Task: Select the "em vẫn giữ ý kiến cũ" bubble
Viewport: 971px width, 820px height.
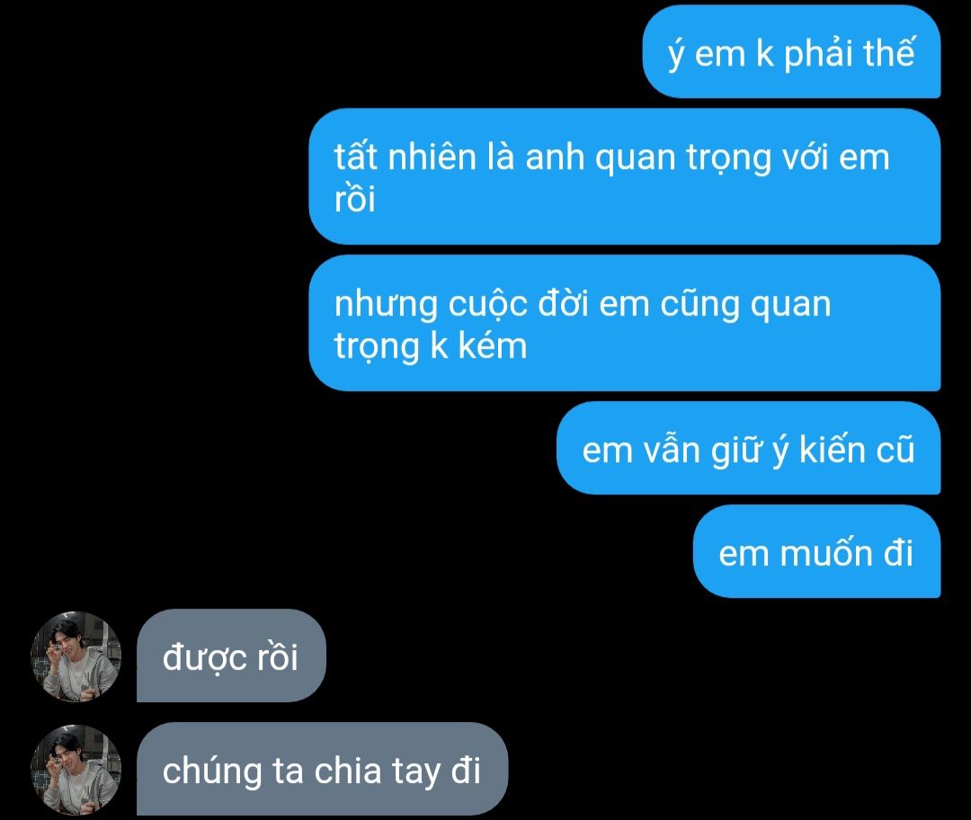Action: (x=748, y=449)
